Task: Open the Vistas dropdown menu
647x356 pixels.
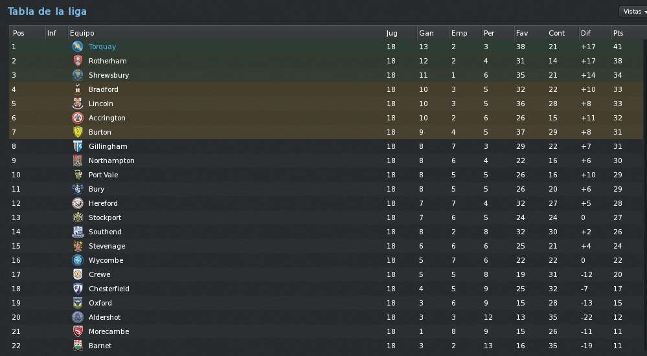Action: (x=633, y=12)
